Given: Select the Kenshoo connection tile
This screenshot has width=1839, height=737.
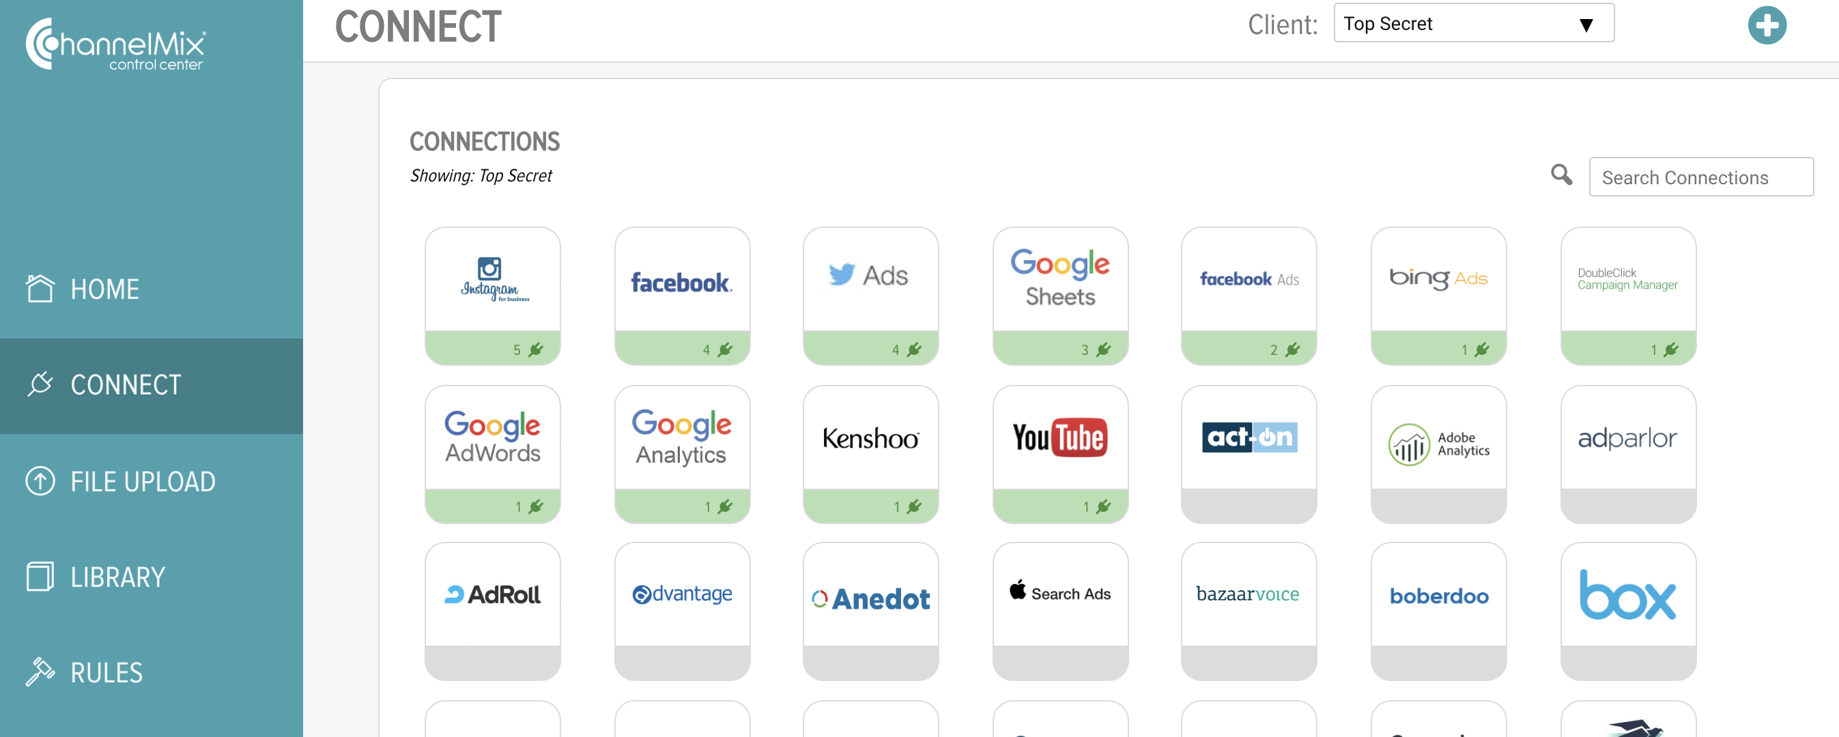Looking at the screenshot, I should (871, 454).
